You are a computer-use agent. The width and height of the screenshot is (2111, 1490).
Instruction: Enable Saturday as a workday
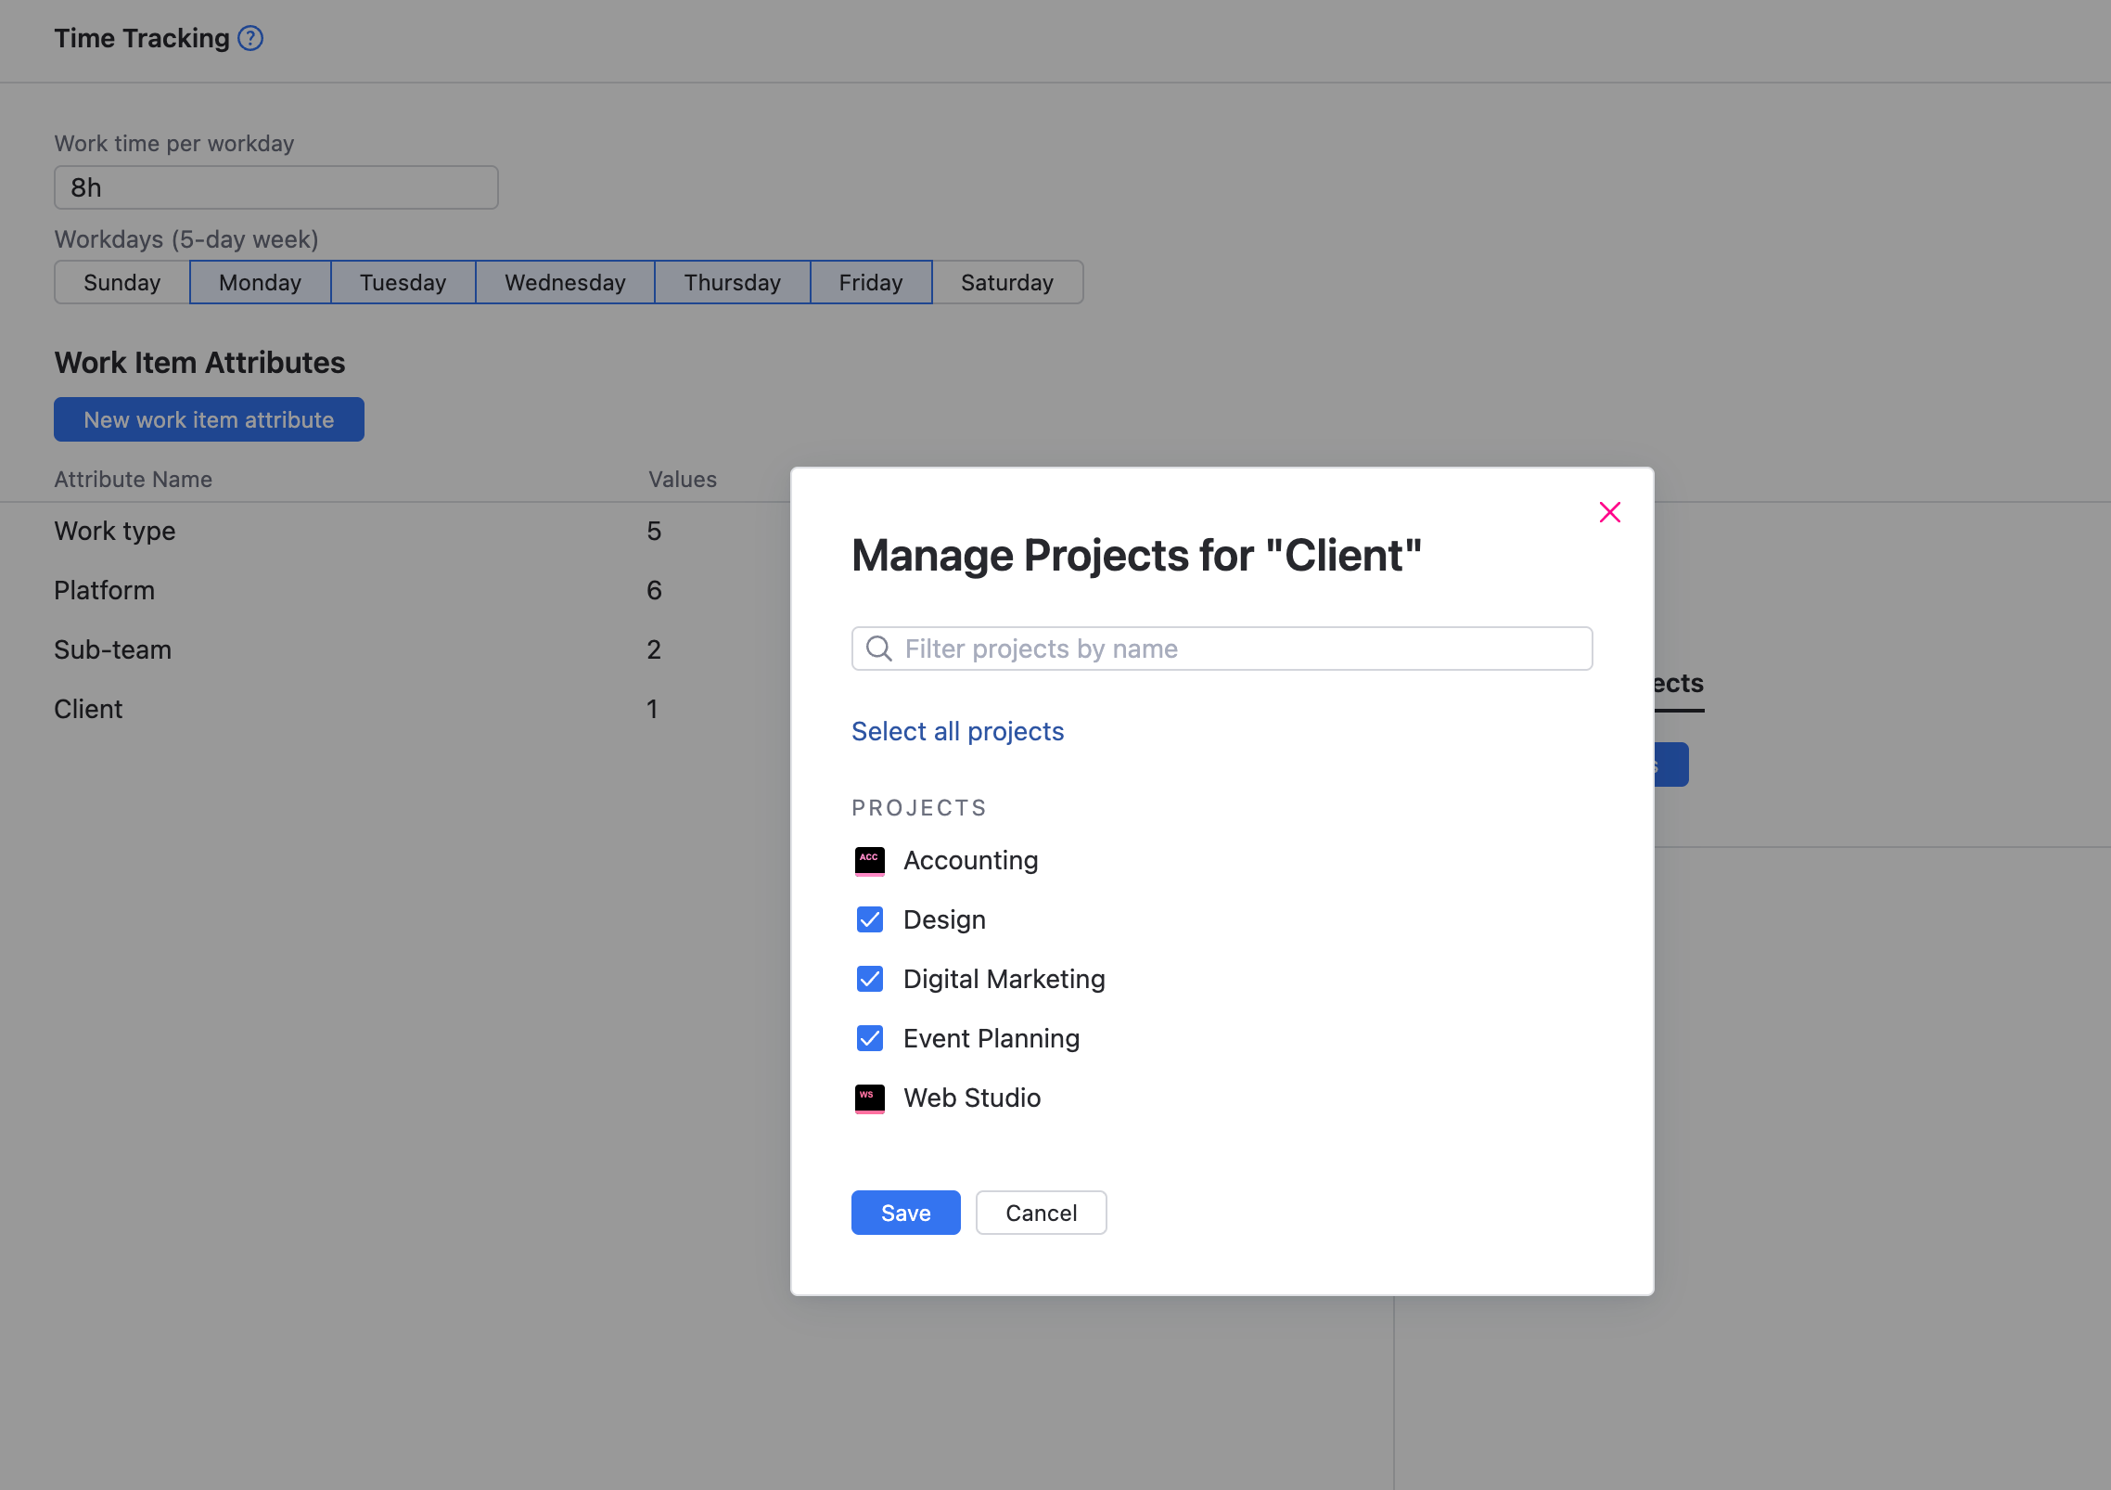[1007, 282]
